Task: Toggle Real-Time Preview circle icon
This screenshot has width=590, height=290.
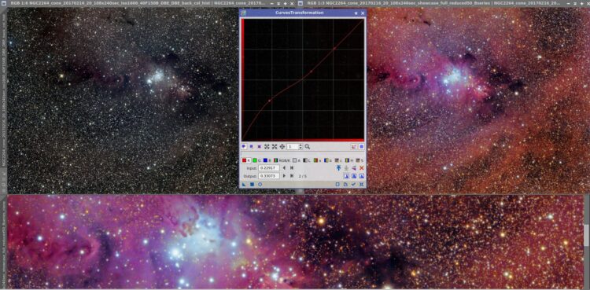Action: (260, 185)
